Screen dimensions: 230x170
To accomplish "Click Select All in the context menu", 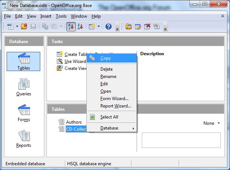I will click(x=109, y=117).
